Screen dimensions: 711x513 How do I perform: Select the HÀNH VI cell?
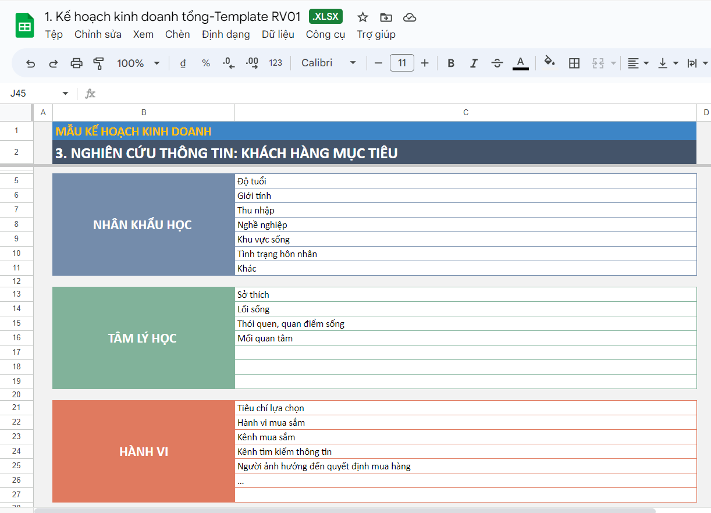pyautogui.click(x=143, y=451)
